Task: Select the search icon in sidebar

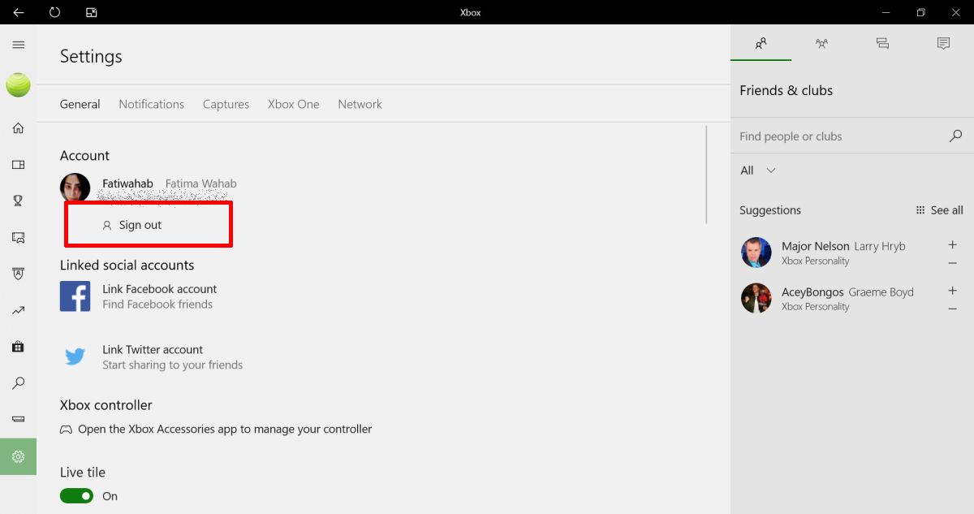Action: [18, 383]
